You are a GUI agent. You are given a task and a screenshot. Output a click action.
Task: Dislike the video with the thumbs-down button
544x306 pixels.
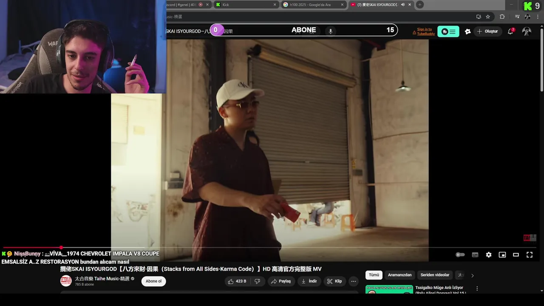coord(257,281)
